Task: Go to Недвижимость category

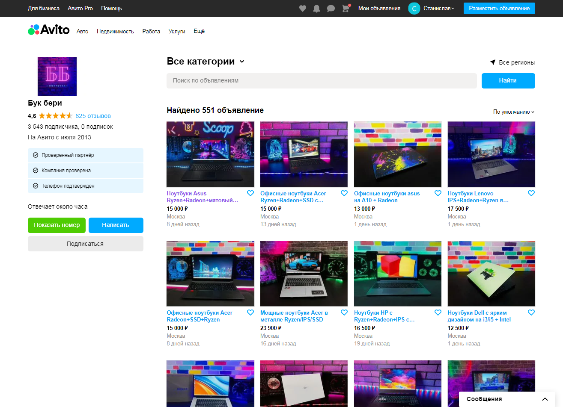Action: [115, 31]
